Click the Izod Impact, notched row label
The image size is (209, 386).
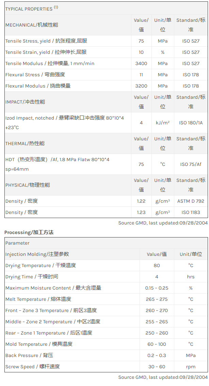[65, 118]
